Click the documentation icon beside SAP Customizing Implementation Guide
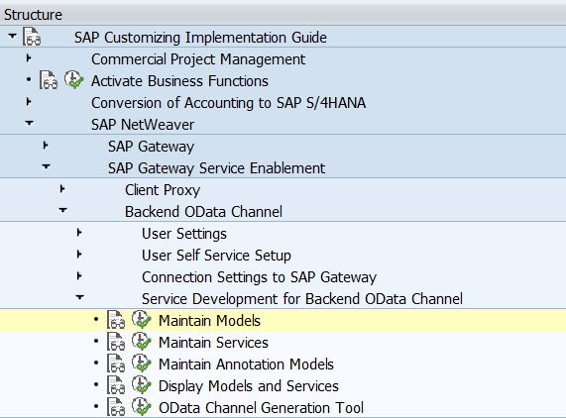Screen dimensions: 566x418 pos(32,37)
